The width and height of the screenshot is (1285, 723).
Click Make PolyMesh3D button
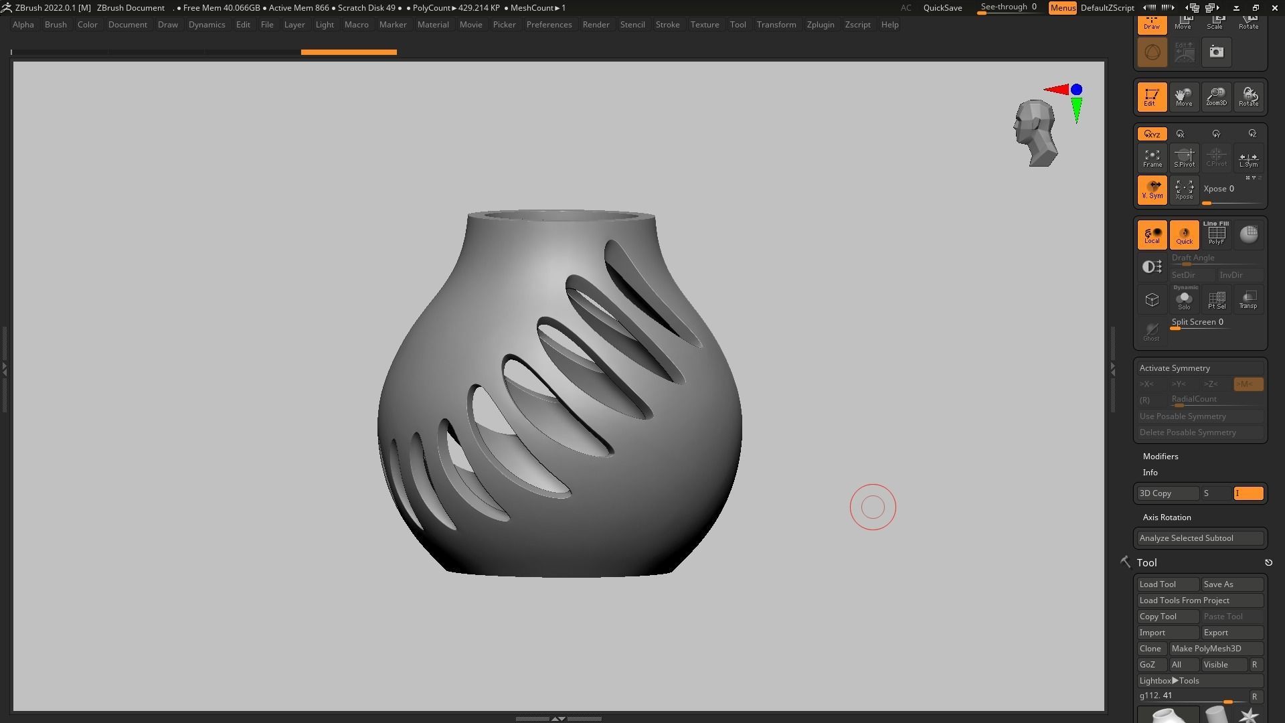tap(1216, 649)
